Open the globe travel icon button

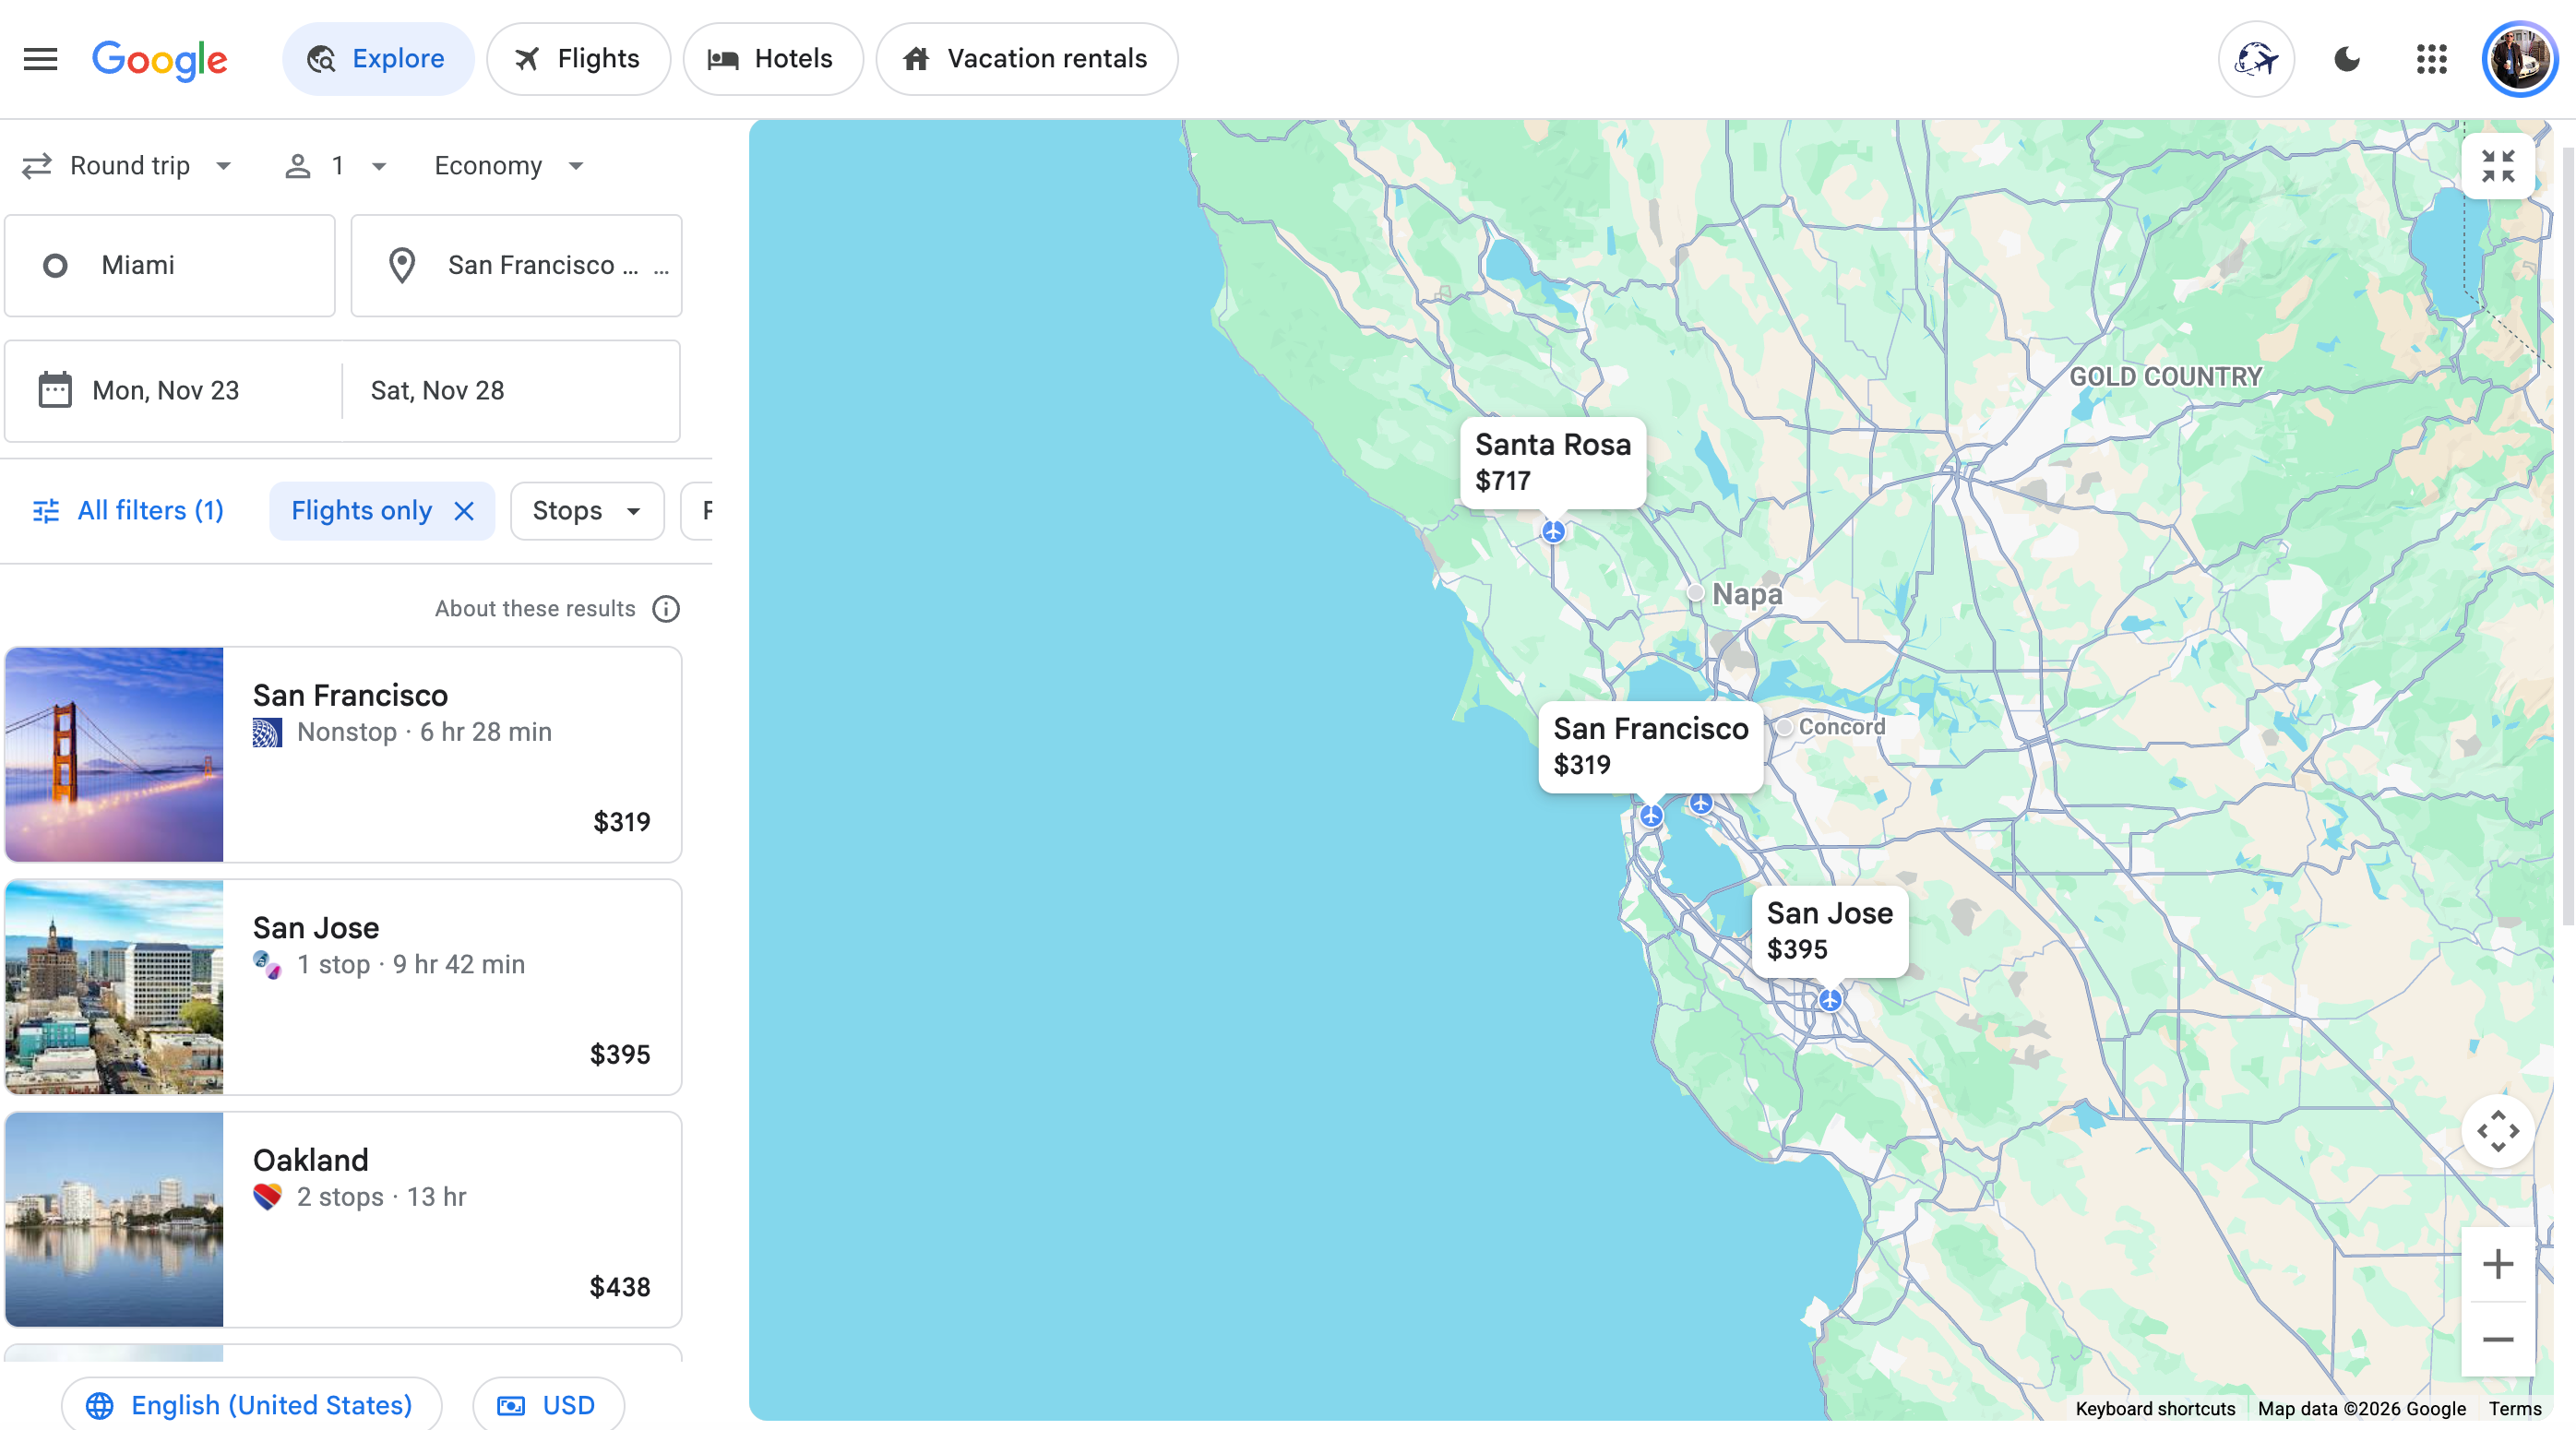coord(2256,59)
